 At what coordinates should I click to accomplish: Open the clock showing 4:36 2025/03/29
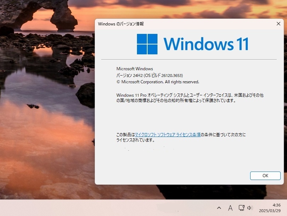270,208
